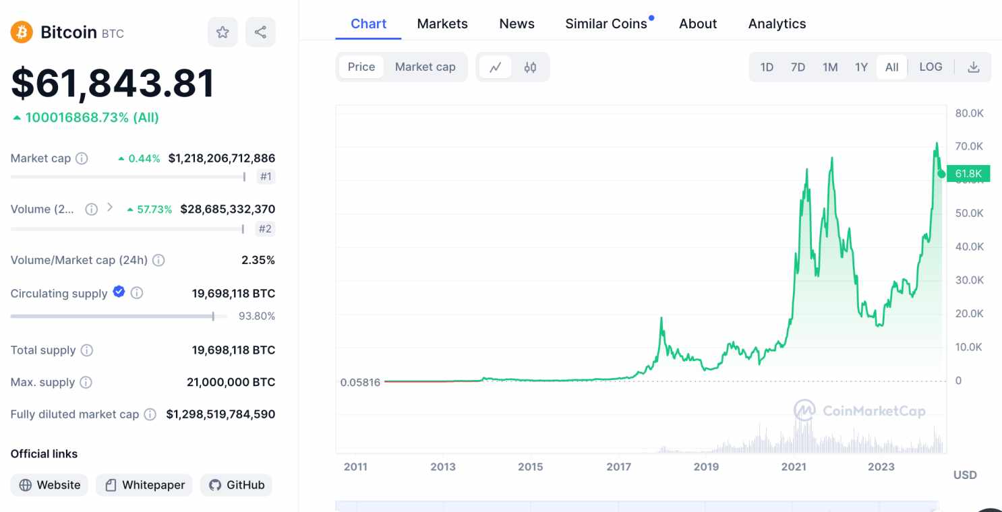Switch chart to Market cap view
This screenshot has width=1002, height=512.
425,67
